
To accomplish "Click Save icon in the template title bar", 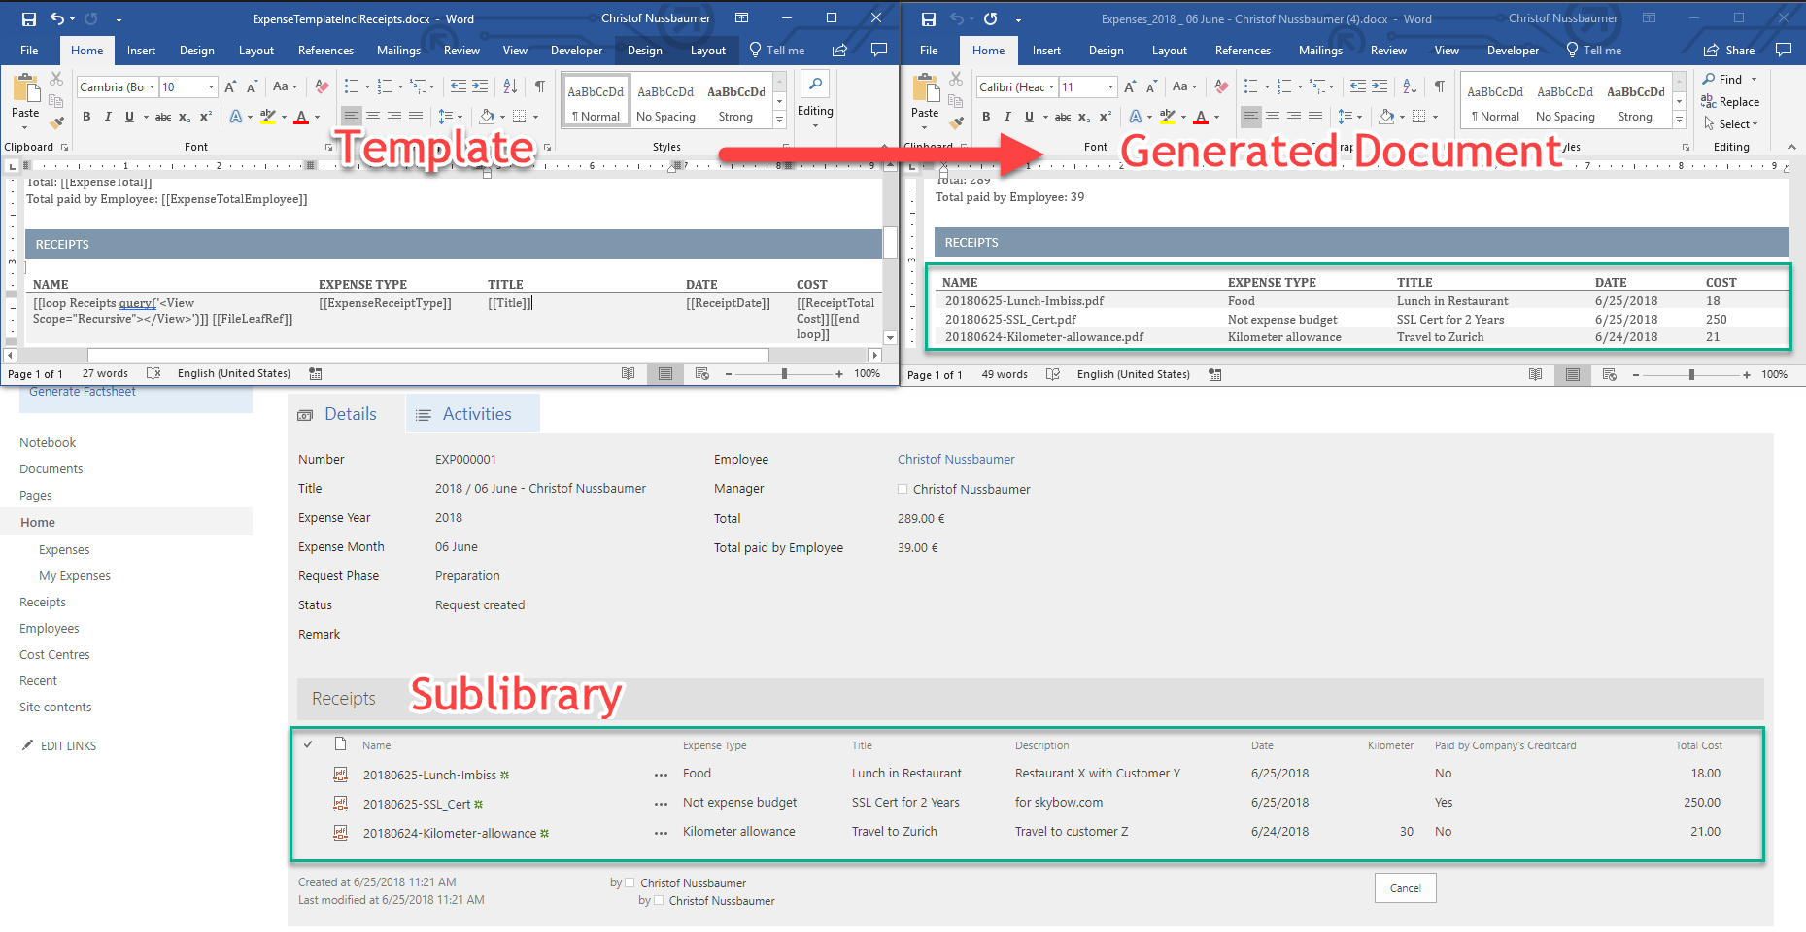I will pos(29,18).
